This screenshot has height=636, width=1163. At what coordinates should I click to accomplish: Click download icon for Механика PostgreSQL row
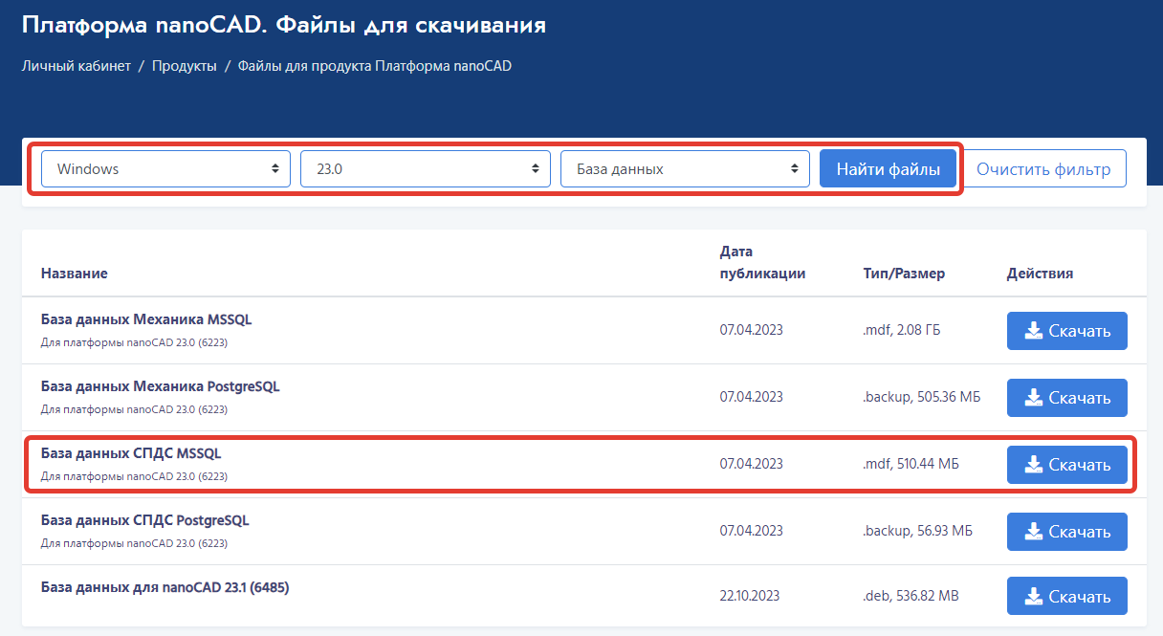tap(1033, 398)
